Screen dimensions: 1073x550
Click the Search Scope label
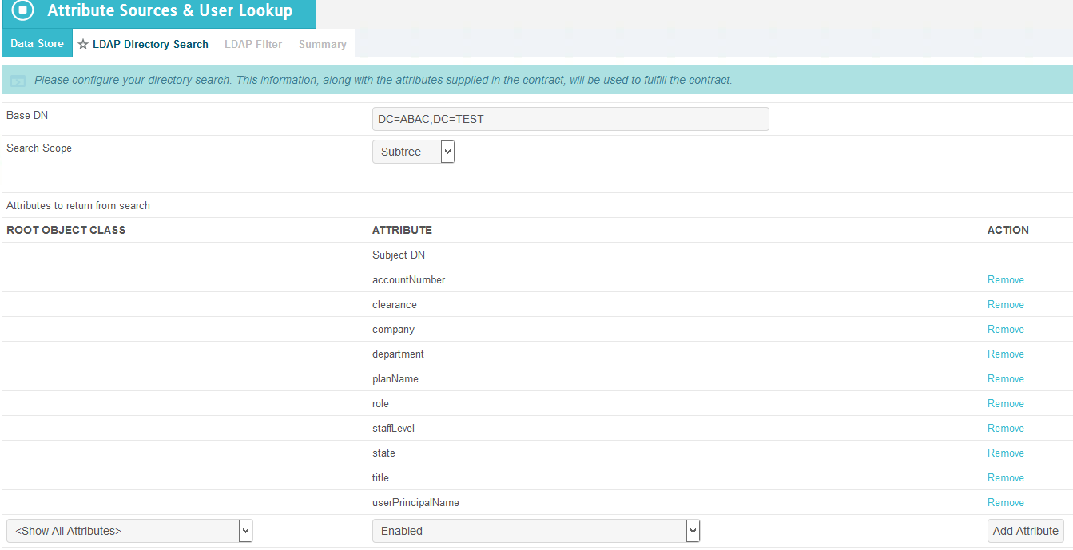39,148
